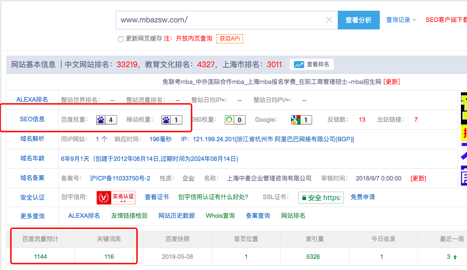
Task: Click the 教育文化排名 value 4327
Action: (206, 65)
